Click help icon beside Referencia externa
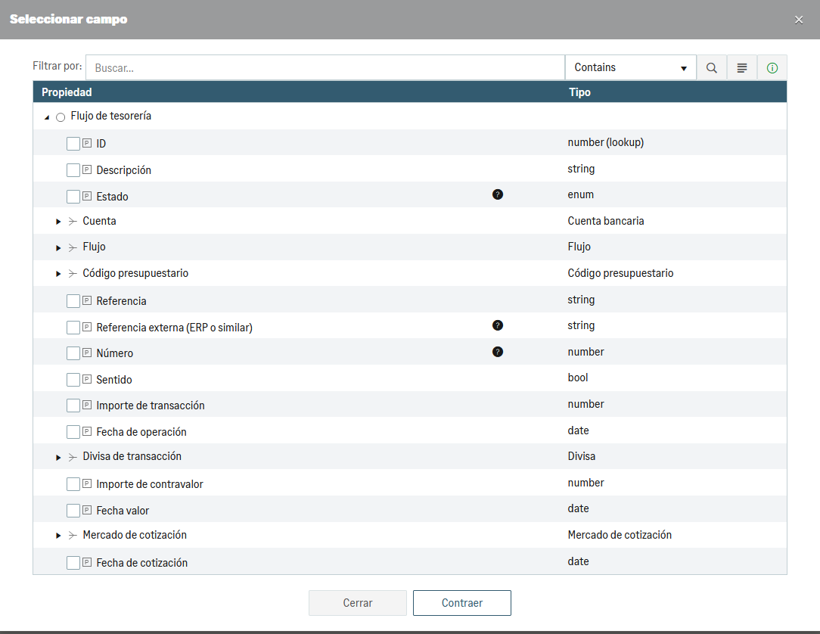The image size is (820, 634). (x=498, y=325)
